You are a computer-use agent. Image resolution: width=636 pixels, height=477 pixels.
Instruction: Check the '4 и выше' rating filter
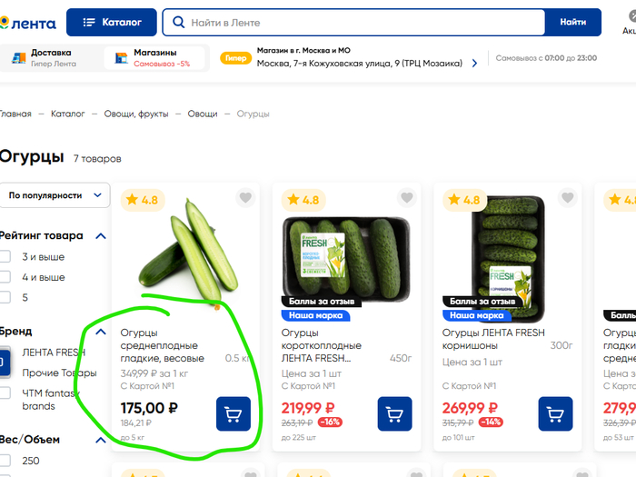pos(5,277)
